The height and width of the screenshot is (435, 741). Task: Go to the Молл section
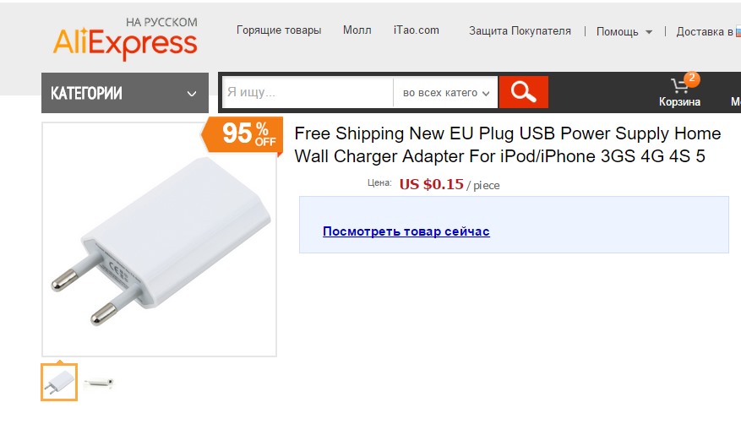357,30
